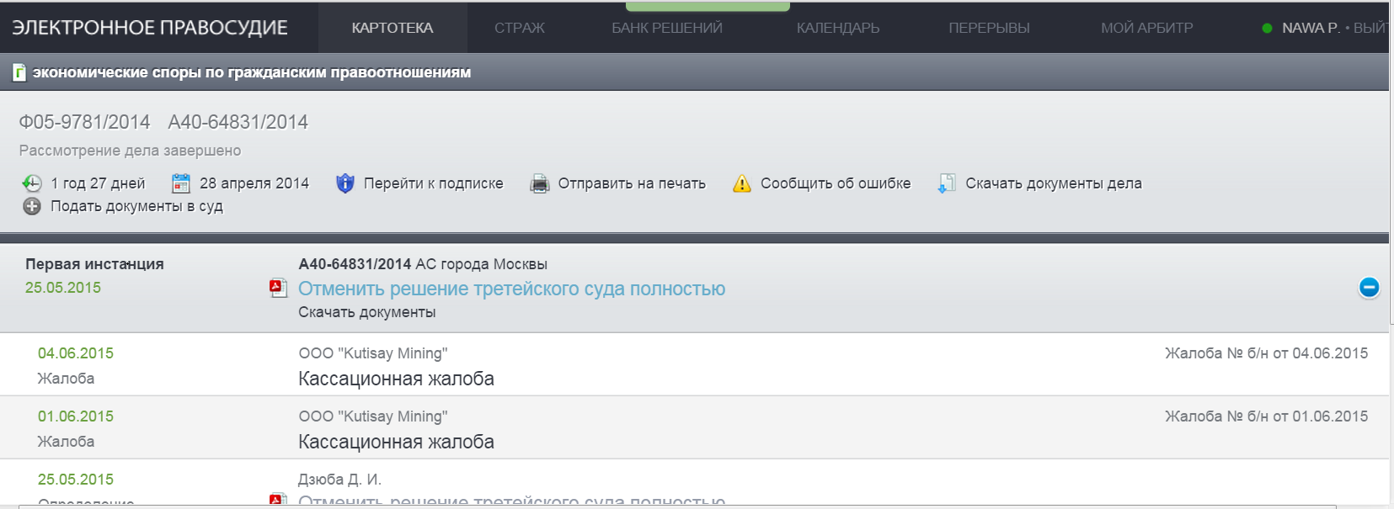This screenshot has width=1394, height=509.
Task: Click the ЭЛЕКТРОННОЕ ПРАВОСУДИЕ logo
Action: click(150, 28)
